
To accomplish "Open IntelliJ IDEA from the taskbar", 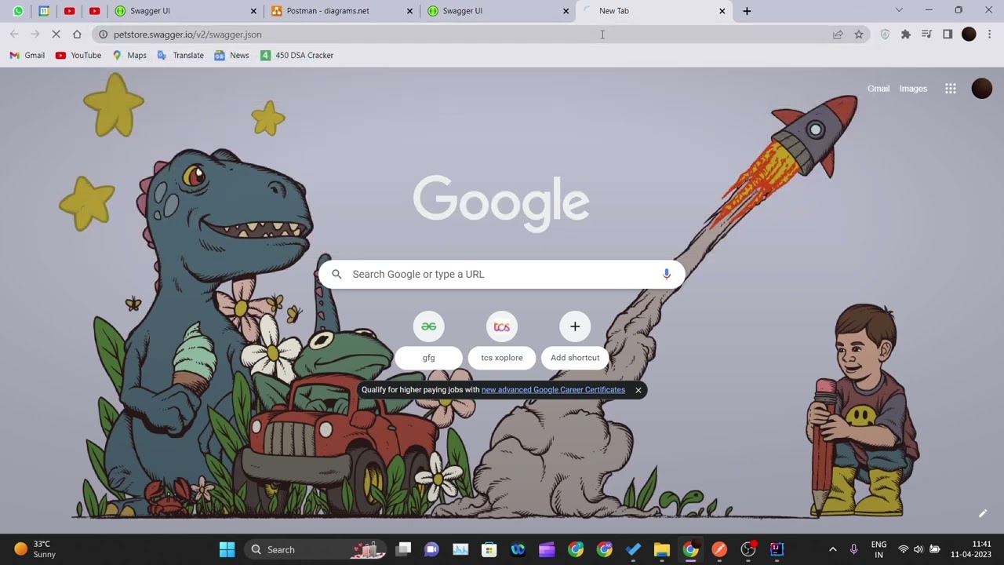I will click(777, 549).
